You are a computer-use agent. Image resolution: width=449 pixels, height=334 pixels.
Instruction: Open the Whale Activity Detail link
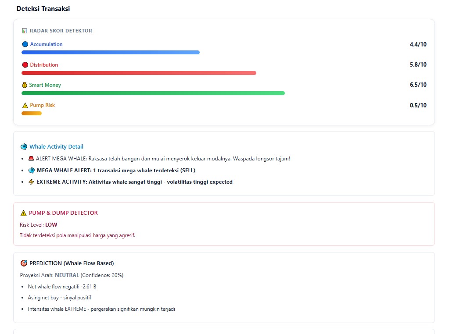(x=56, y=147)
